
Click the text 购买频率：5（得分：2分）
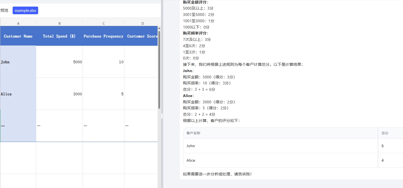206,108
